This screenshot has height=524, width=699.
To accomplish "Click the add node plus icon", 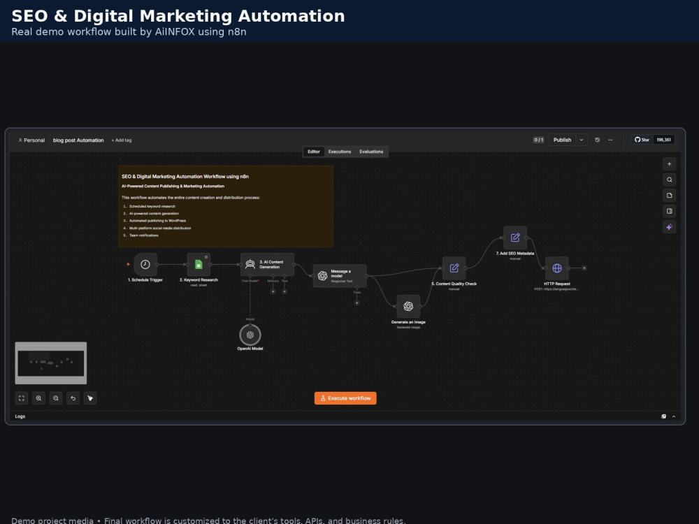I will [x=669, y=164].
